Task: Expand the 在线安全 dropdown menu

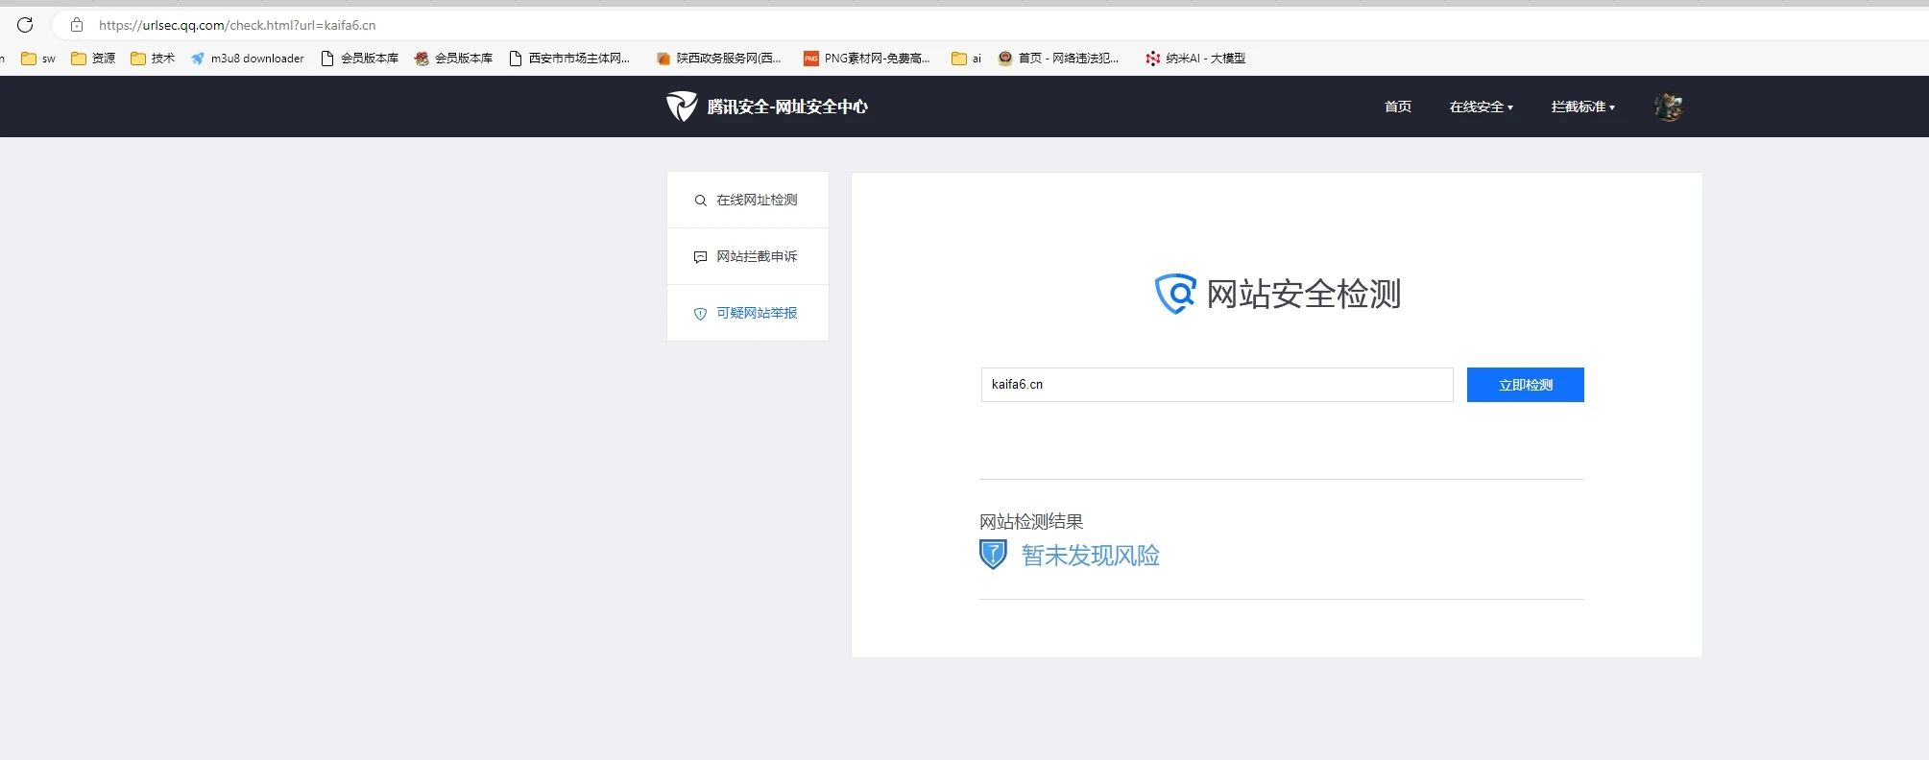Action: click(x=1481, y=107)
